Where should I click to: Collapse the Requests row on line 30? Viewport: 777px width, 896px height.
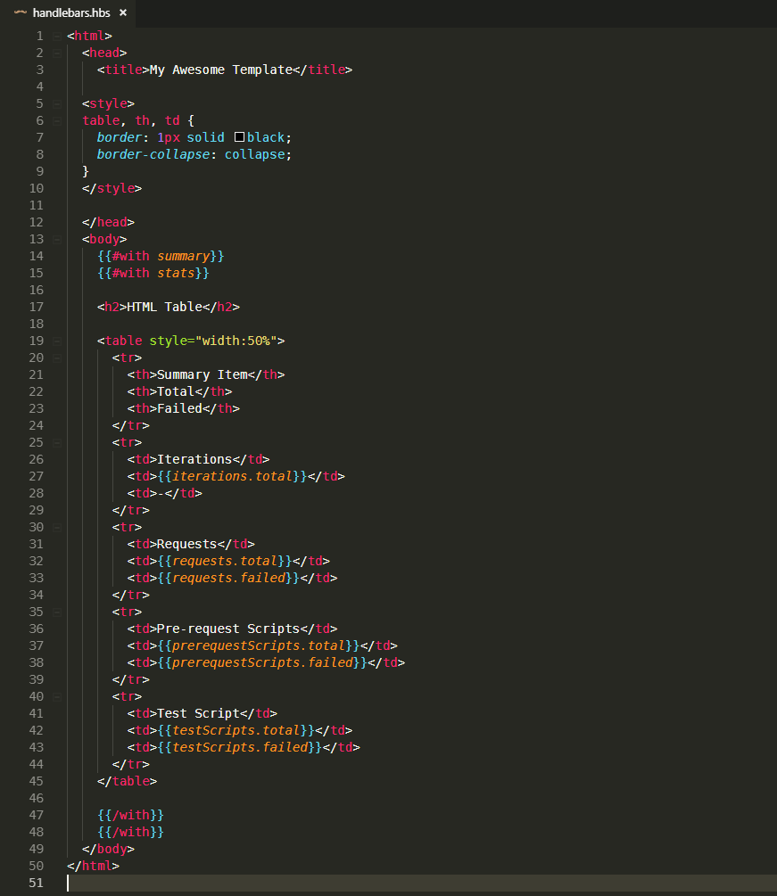coord(56,528)
